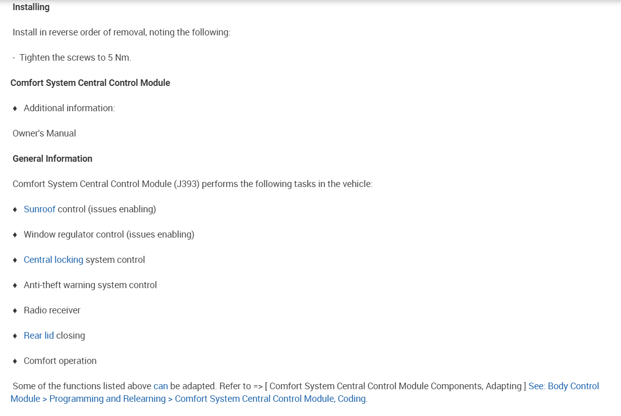Click 'Window regulator control' list item
The height and width of the screenshot is (416, 621).
[108, 235]
